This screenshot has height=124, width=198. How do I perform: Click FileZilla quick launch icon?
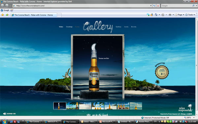click(x=15, y=122)
